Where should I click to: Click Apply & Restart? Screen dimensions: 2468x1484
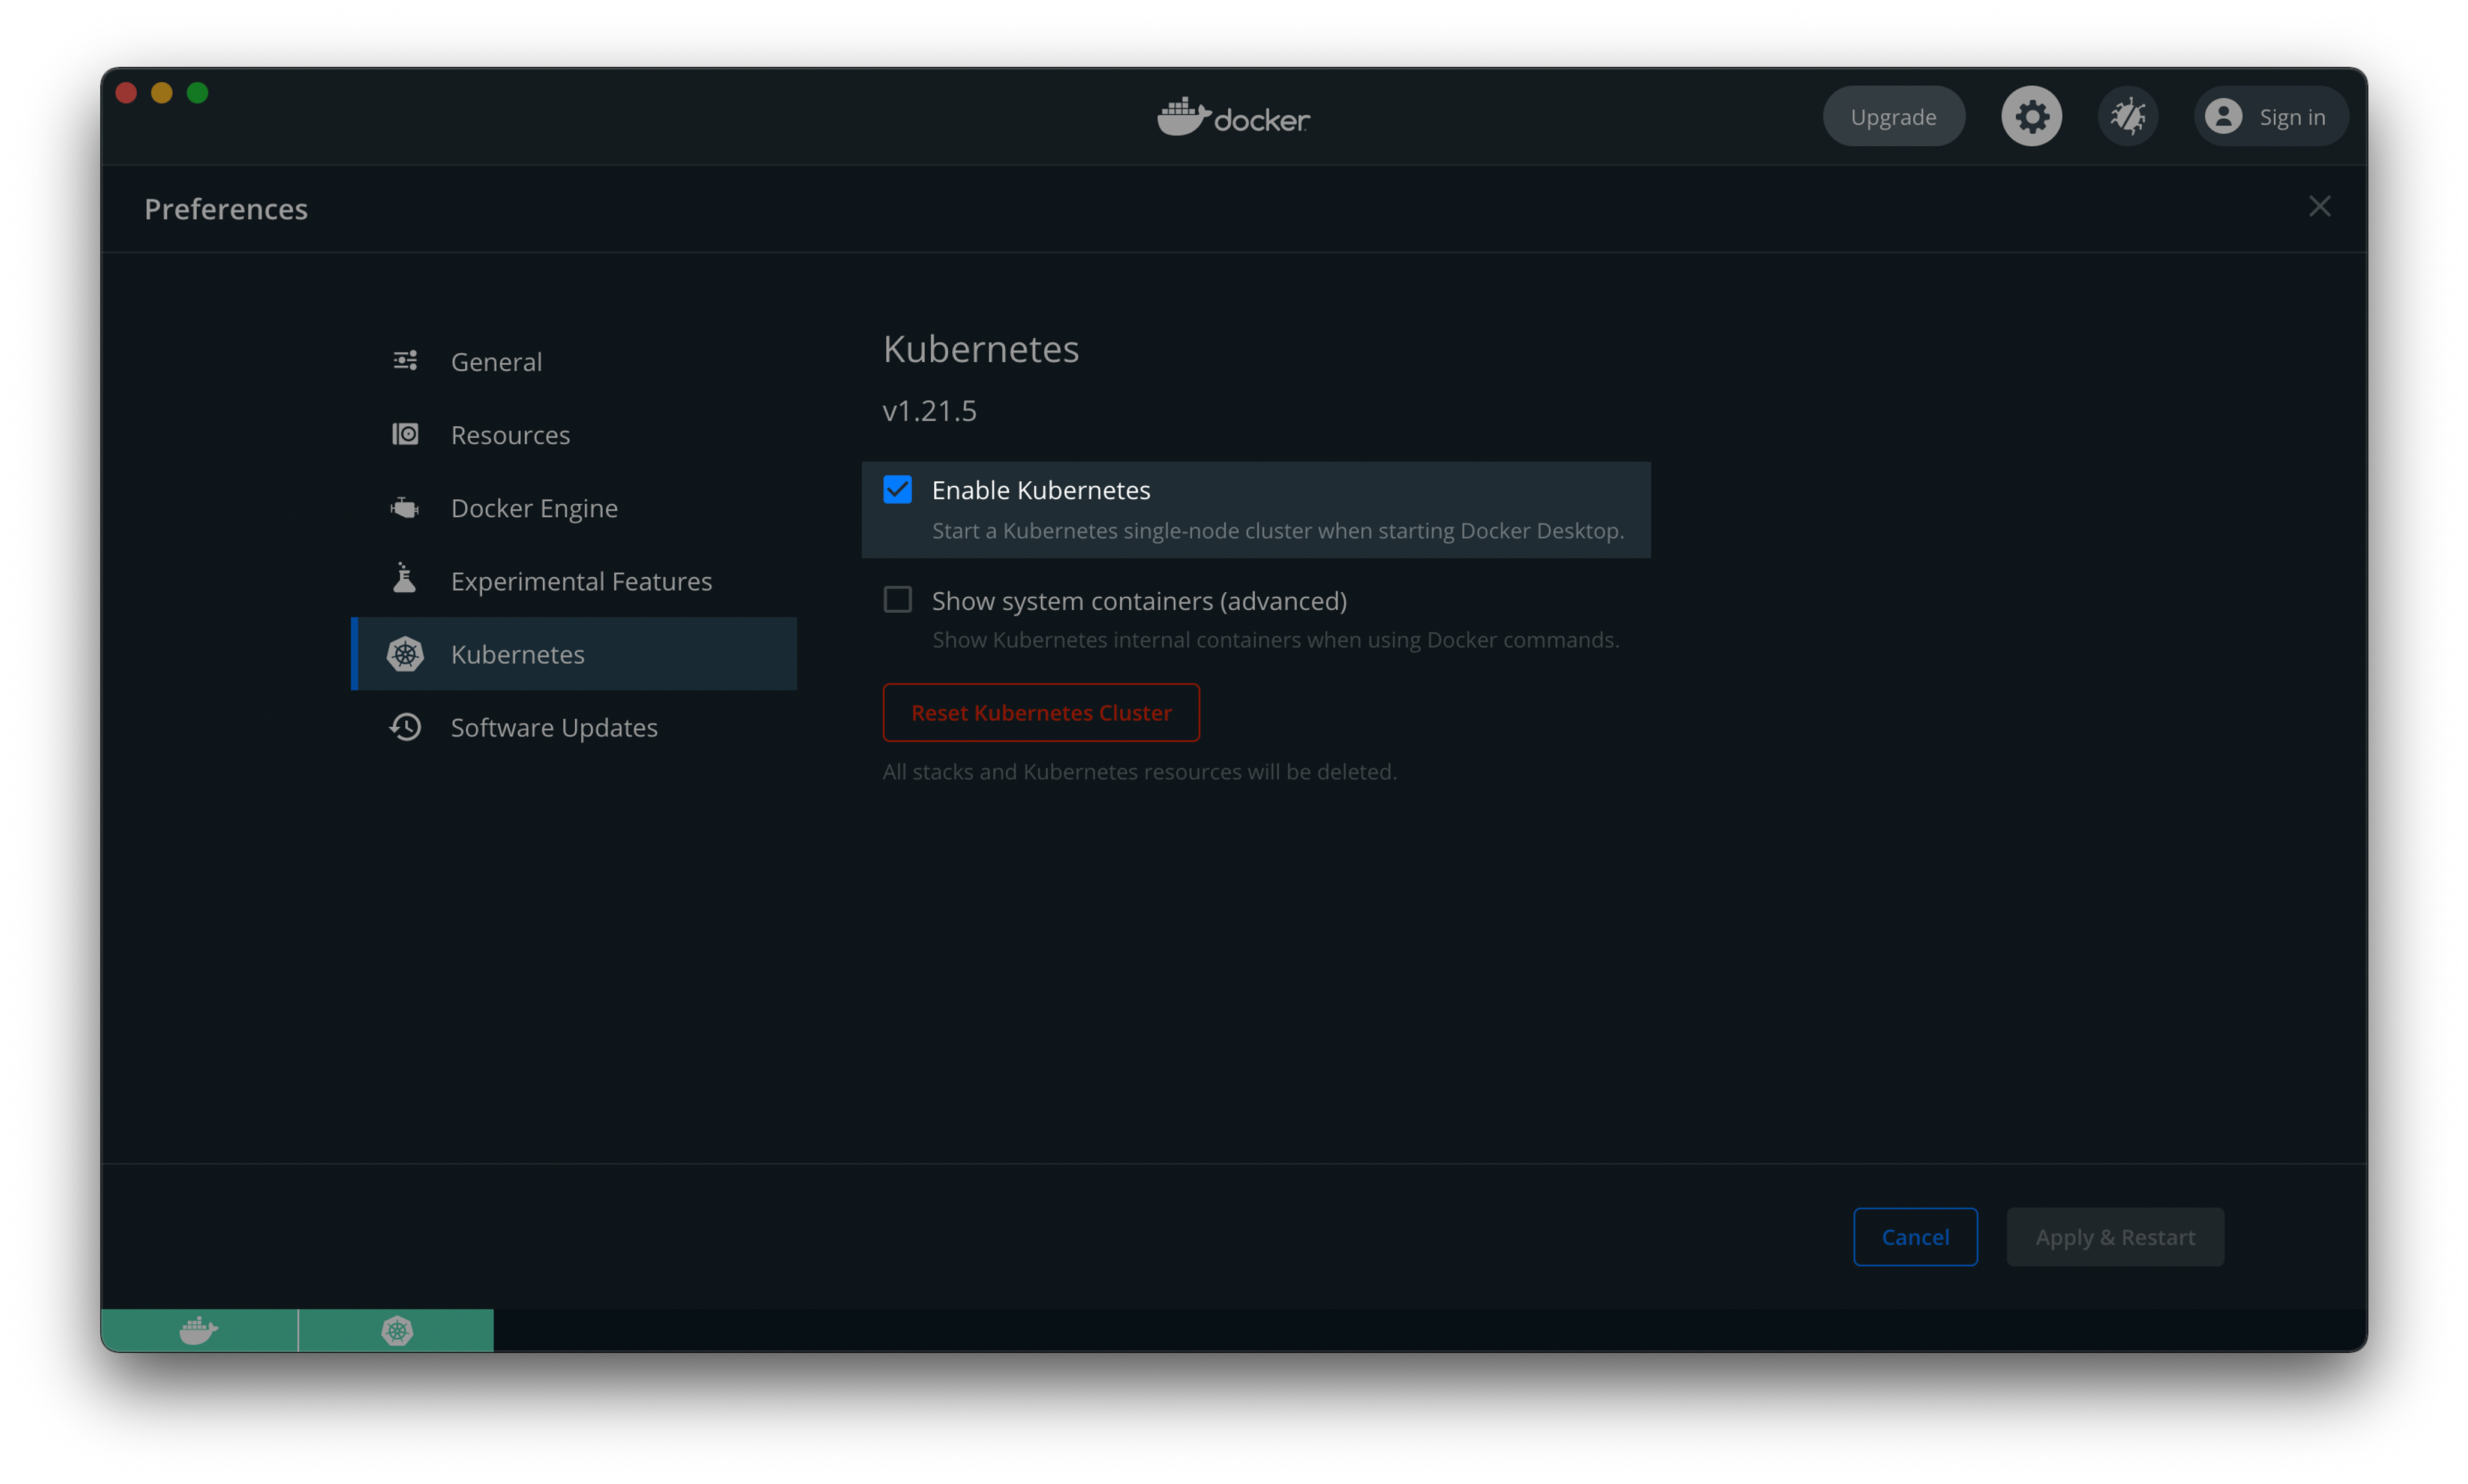[2114, 1237]
